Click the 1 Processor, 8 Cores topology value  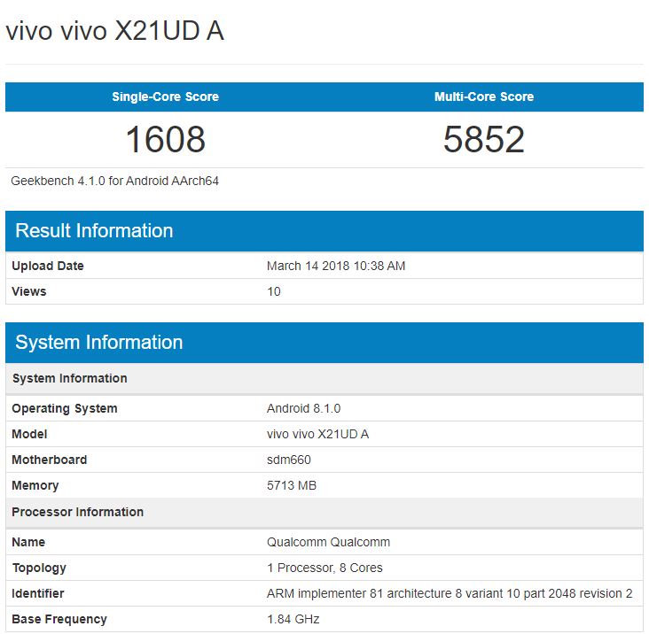pyautogui.click(x=324, y=568)
